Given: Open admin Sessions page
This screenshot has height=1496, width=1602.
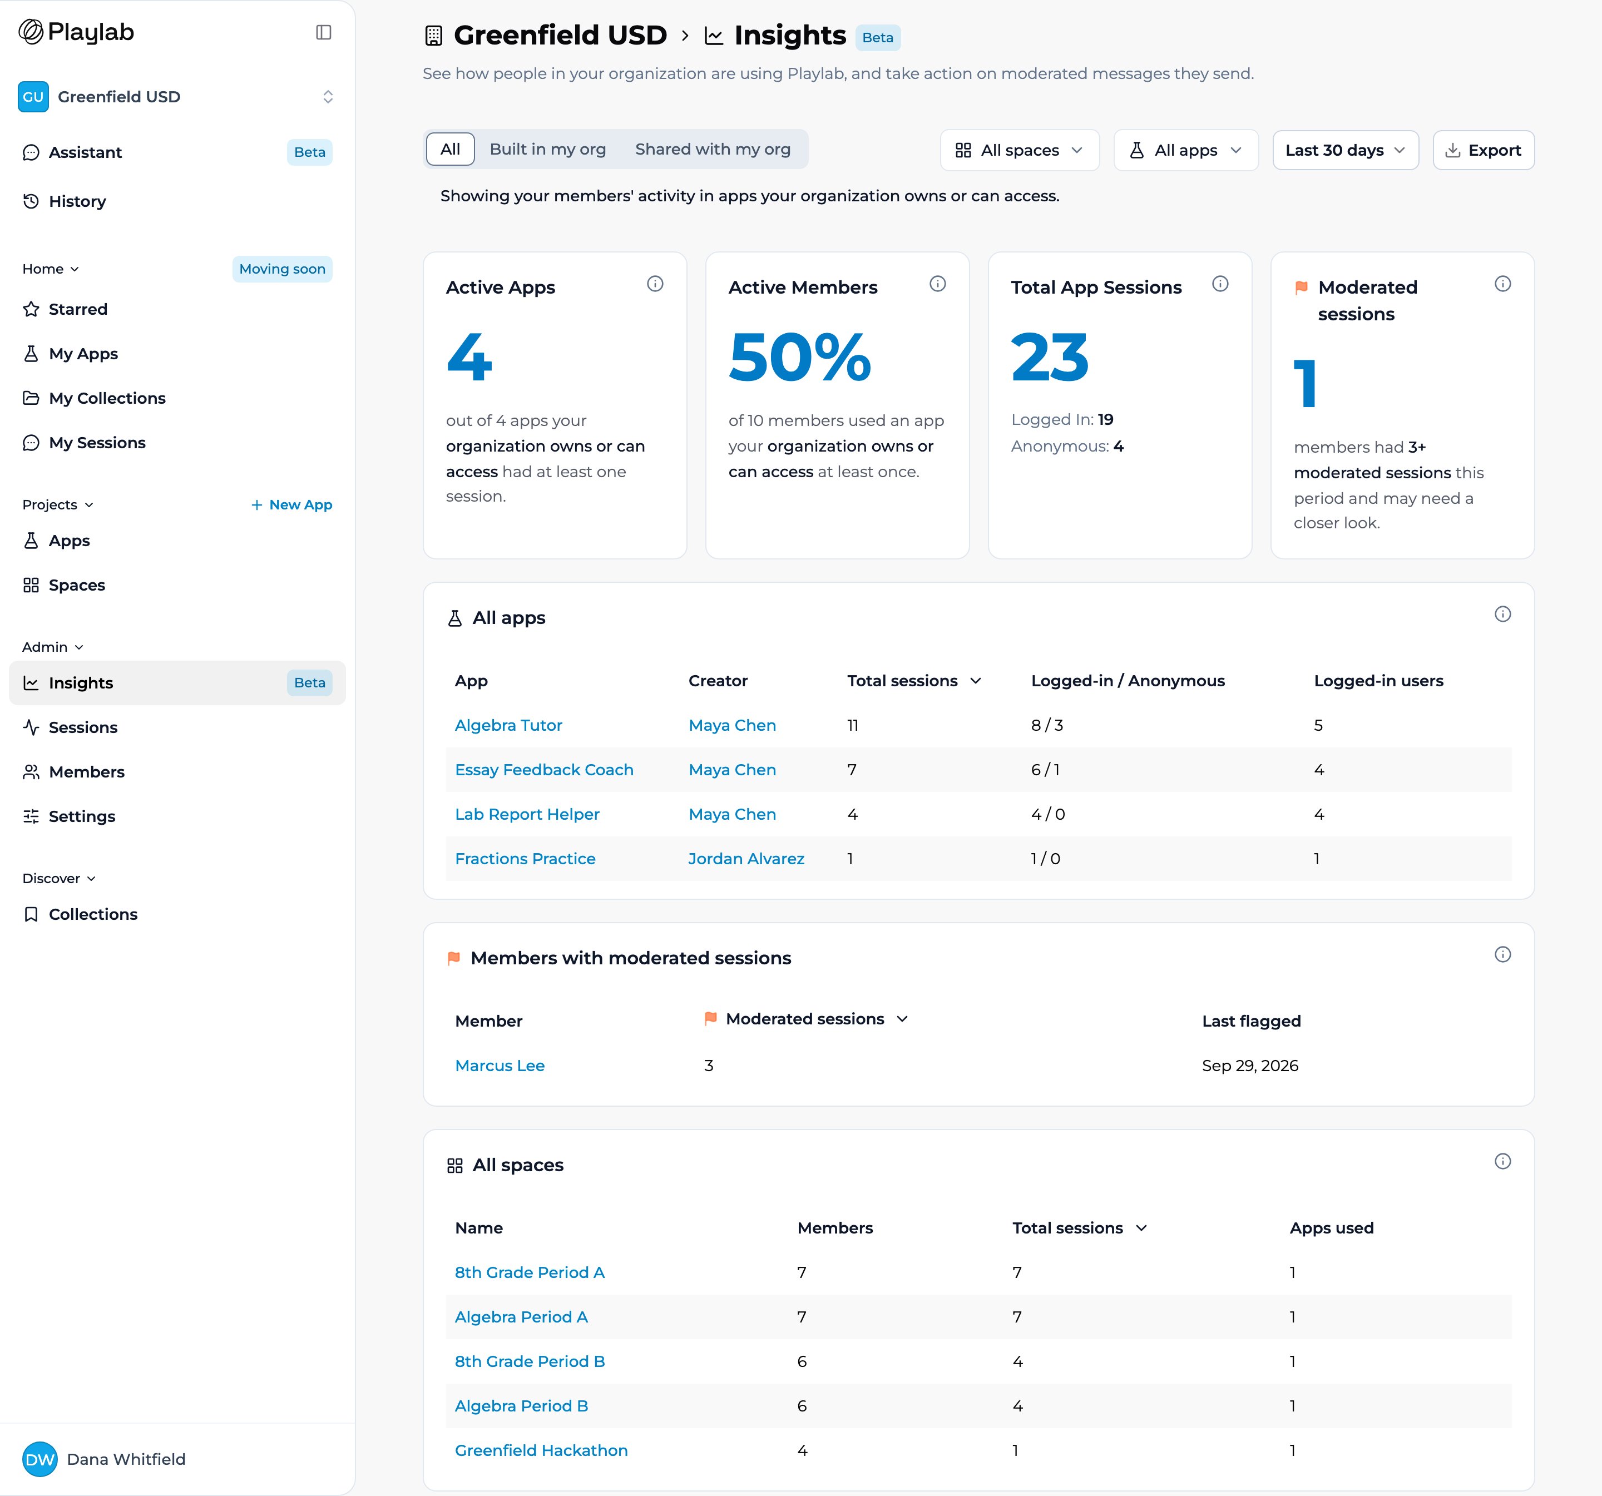Looking at the screenshot, I should click(177, 727).
